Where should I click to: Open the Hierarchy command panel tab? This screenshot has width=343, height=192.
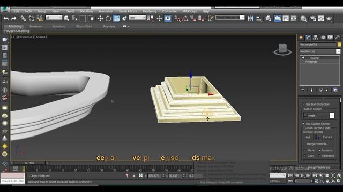point(316,37)
